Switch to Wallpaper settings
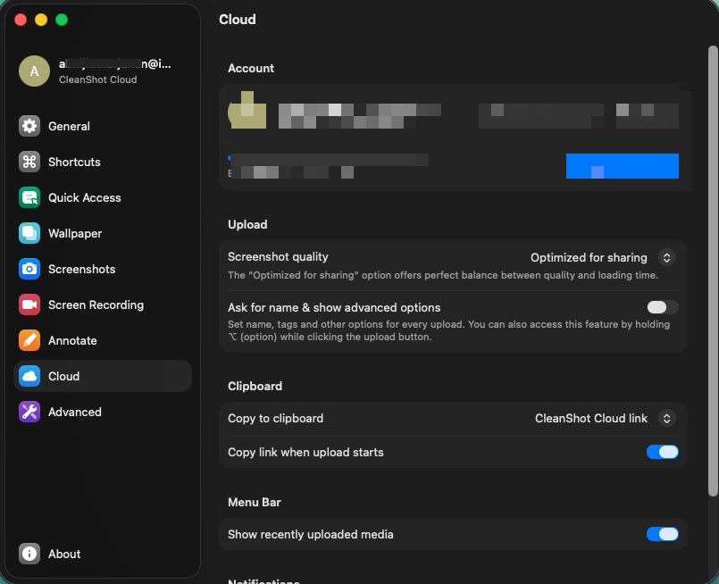 75,233
